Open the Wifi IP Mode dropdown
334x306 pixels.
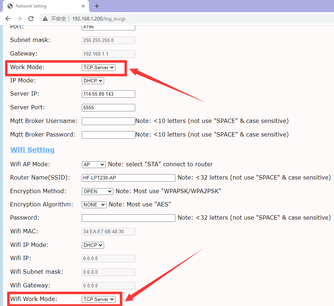tap(93, 245)
